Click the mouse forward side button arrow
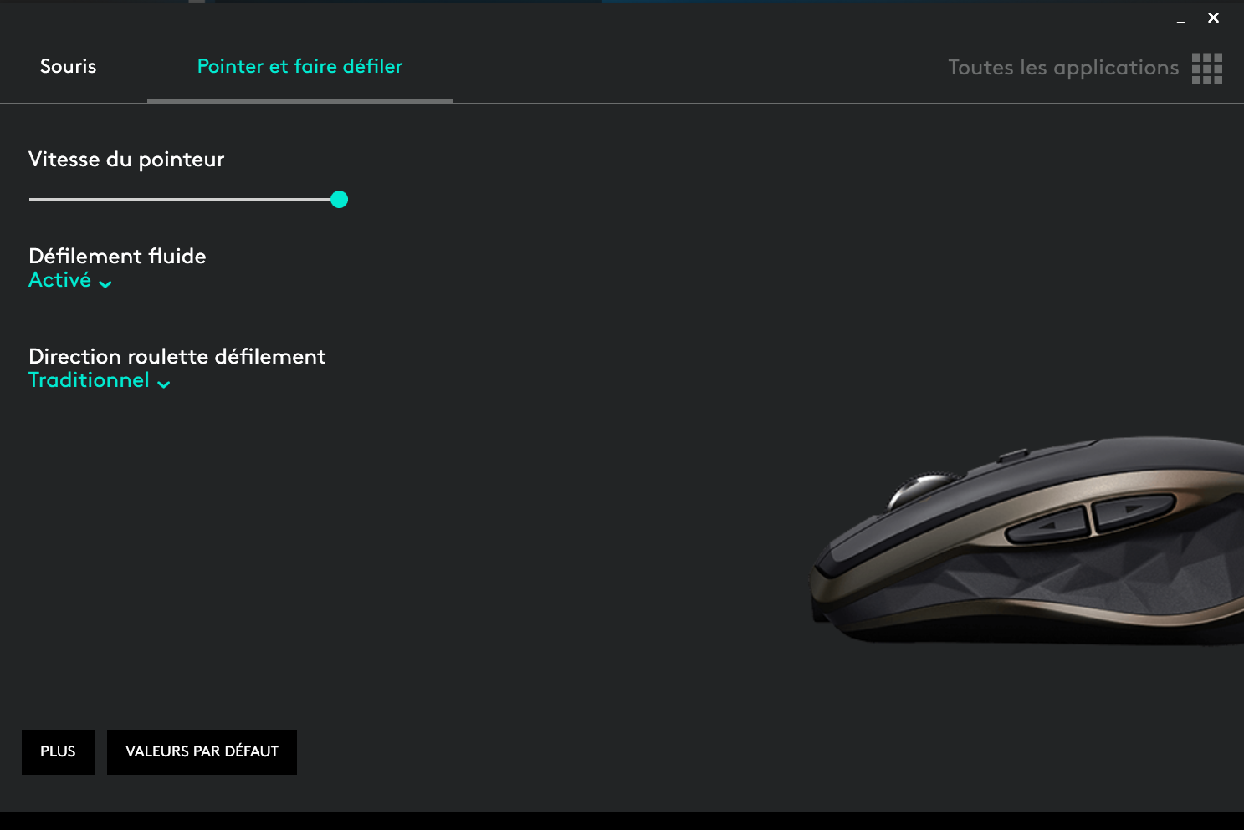Screen dimensions: 1244x830 point(1134,509)
